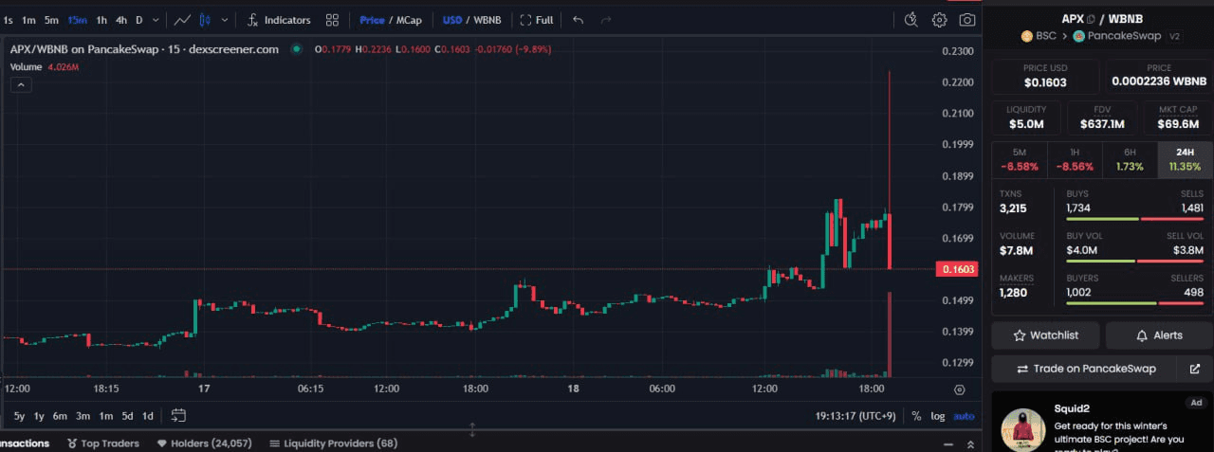Click the panel resize handle arrows
Viewport: 1214px width, 452px height.
[472, 430]
